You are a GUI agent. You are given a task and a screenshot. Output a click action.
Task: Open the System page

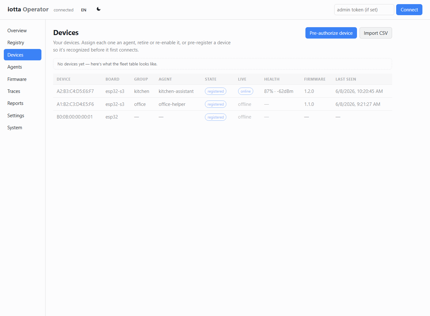point(22,128)
